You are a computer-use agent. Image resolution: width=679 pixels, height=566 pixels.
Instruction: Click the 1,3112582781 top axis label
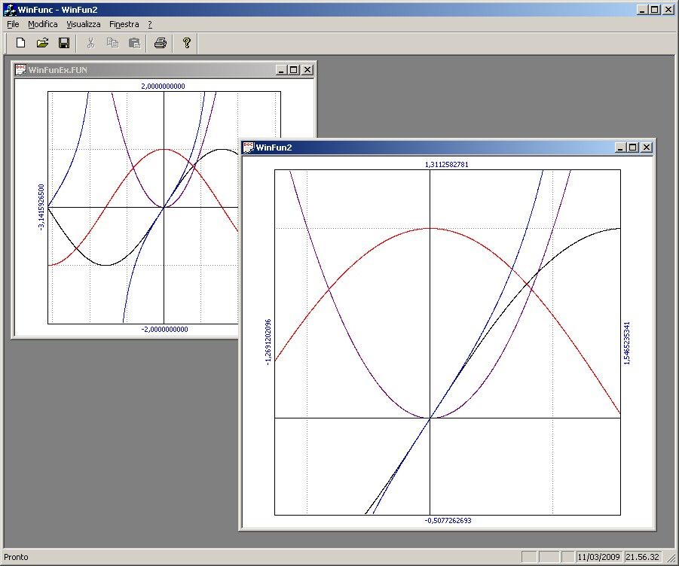(x=446, y=164)
